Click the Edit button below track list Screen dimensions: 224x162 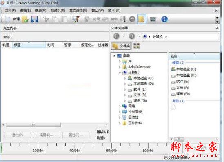[47, 135]
